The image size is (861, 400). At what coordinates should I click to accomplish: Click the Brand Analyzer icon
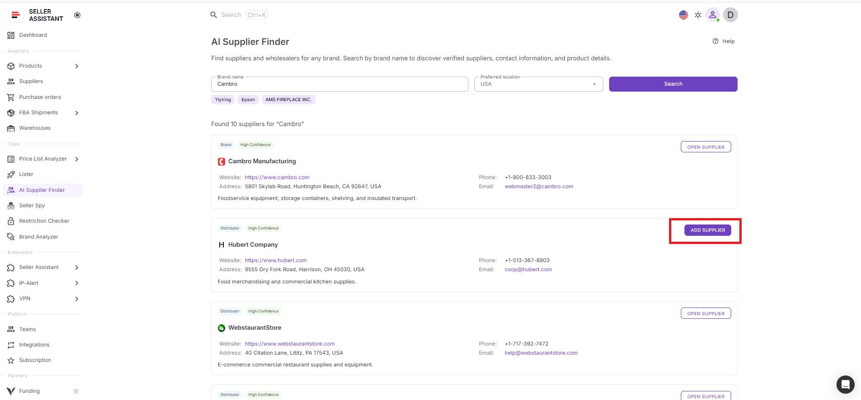click(11, 237)
